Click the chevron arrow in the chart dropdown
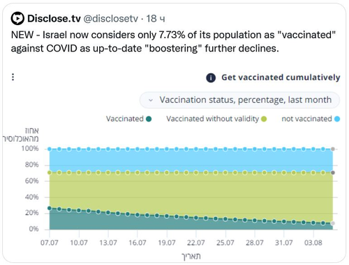Screen dimensions: 349x265 tap(151, 100)
